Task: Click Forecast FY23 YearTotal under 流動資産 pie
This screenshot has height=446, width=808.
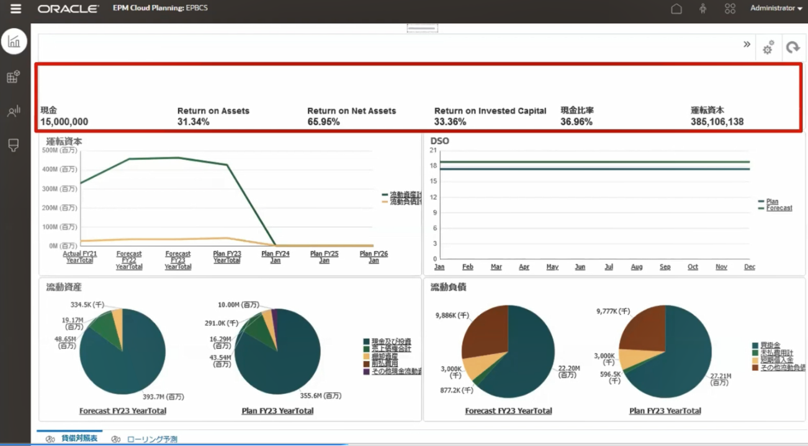Action: tap(123, 411)
